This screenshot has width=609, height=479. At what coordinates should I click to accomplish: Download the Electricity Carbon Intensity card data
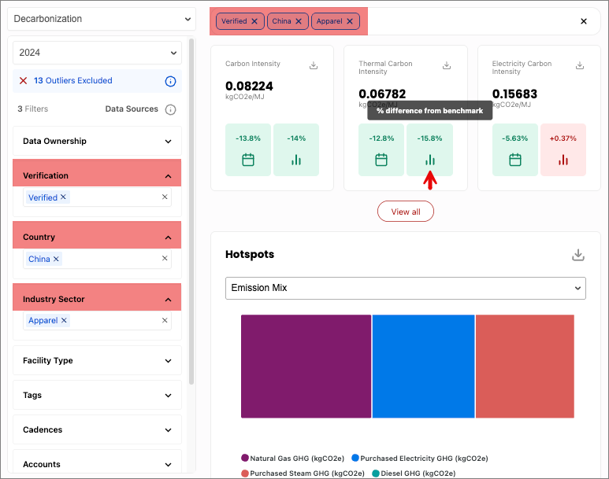click(x=580, y=65)
